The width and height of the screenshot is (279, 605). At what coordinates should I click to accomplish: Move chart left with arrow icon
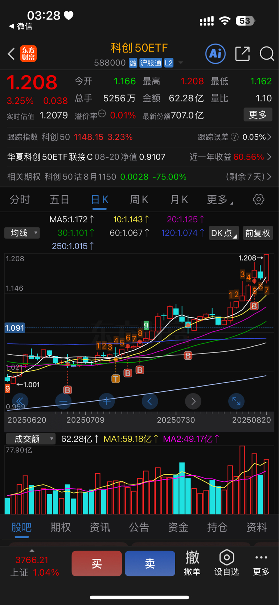tap(150, 402)
